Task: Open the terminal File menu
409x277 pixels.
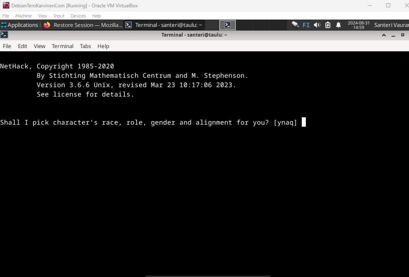Action: (7, 46)
